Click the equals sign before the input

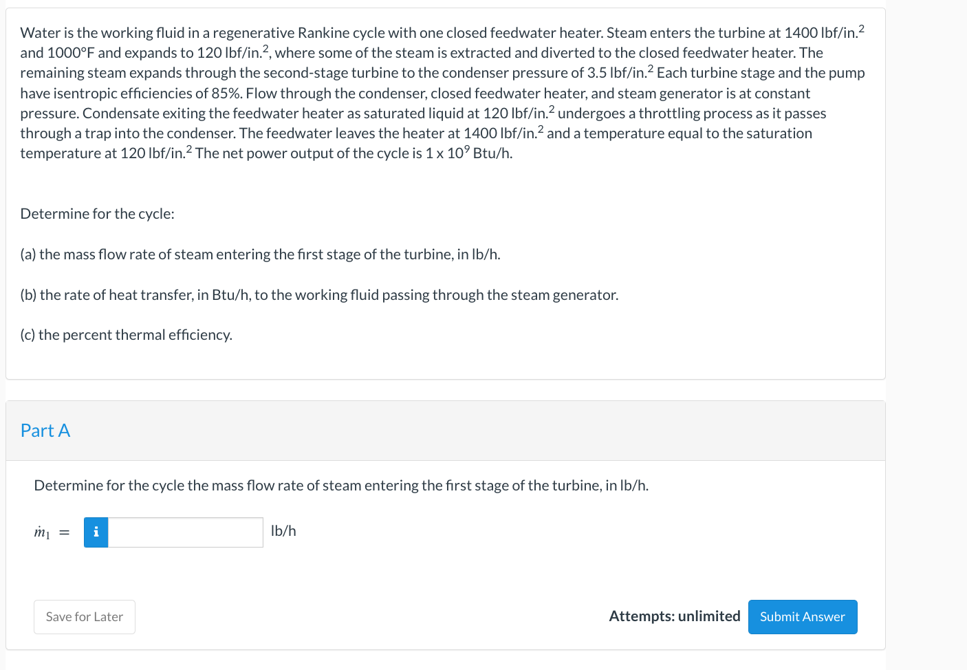coord(64,532)
